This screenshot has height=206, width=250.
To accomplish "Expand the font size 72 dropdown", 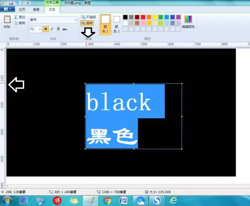I will 40,29.
